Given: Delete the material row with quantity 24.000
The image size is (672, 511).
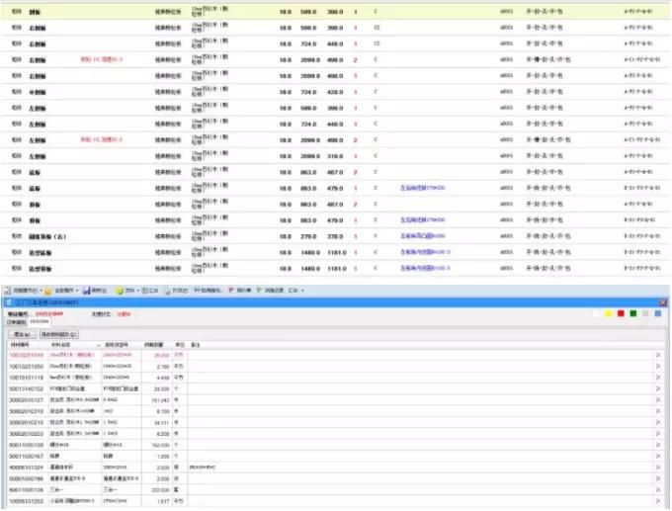Looking at the screenshot, I should (658, 388).
